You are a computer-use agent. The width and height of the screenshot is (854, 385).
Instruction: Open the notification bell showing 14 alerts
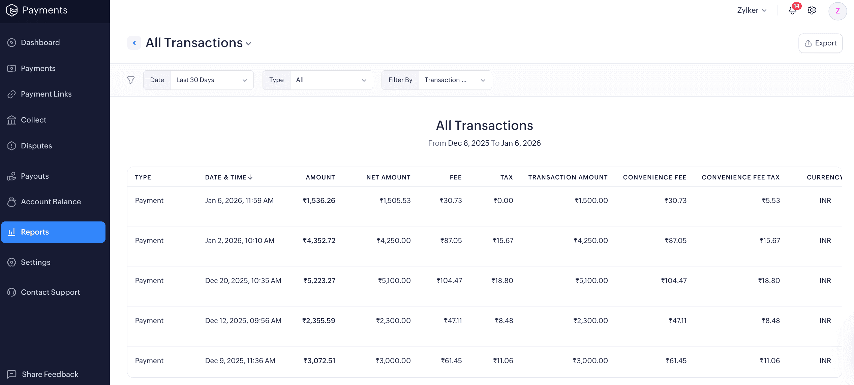click(792, 10)
